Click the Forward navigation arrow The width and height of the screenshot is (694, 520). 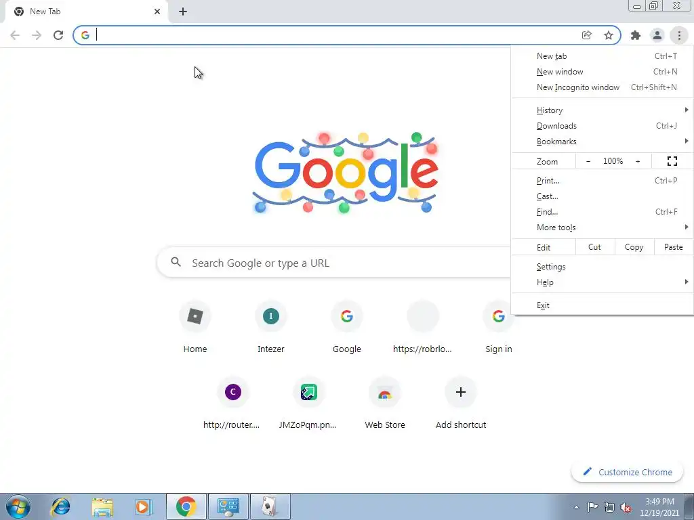(37, 35)
